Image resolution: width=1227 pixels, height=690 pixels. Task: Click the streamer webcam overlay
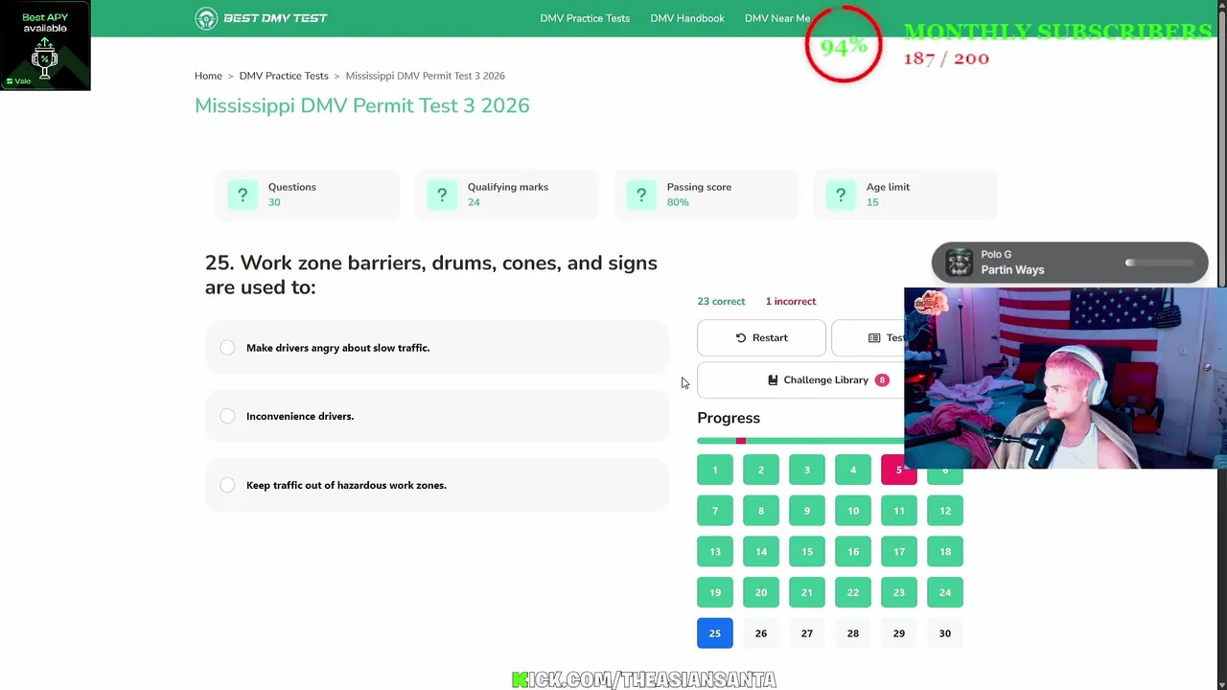tap(1065, 378)
